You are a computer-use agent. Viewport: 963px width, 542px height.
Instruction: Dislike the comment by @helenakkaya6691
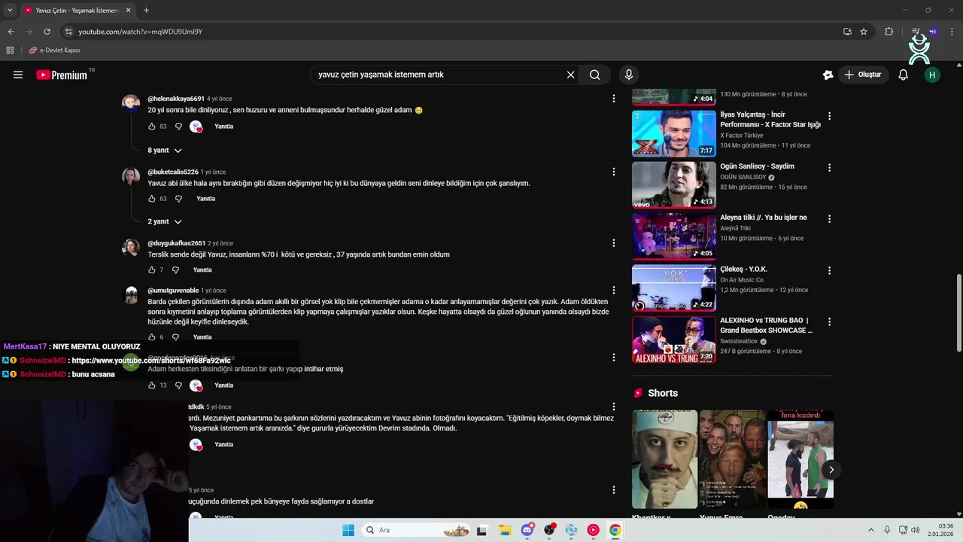click(x=178, y=126)
